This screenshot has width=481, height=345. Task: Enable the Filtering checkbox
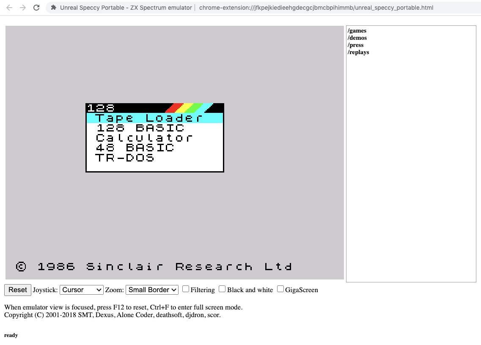coord(186,289)
